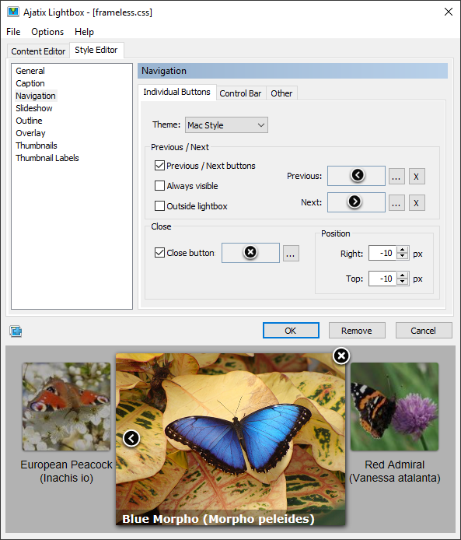The width and height of the screenshot is (461, 540).
Task: Click the Previous button image preview
Action: (x=356, y=176)
